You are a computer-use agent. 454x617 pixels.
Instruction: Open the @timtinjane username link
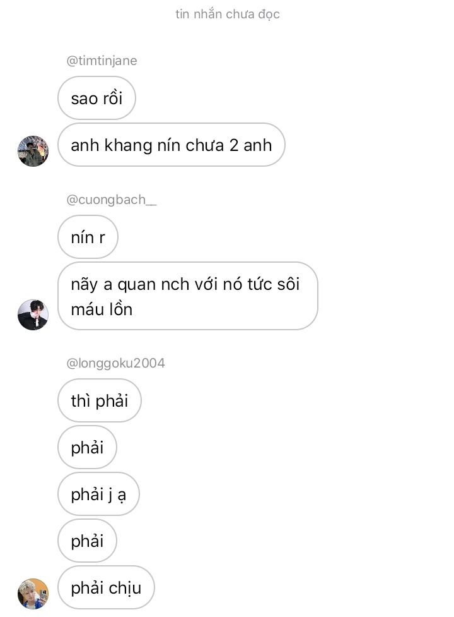[102, 61]
